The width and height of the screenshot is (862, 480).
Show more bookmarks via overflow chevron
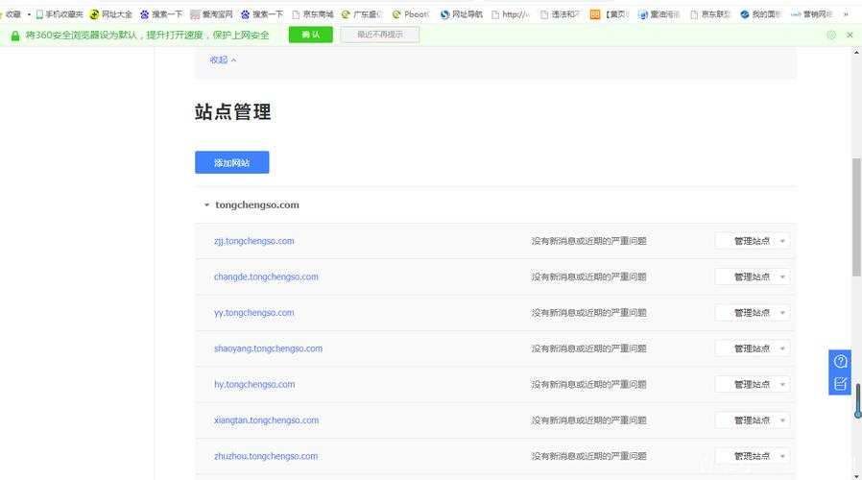point(846,14)
